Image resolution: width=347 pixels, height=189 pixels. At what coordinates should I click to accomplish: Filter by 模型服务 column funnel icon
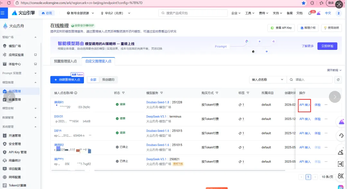pyautogui.click(x=162, y=93)
